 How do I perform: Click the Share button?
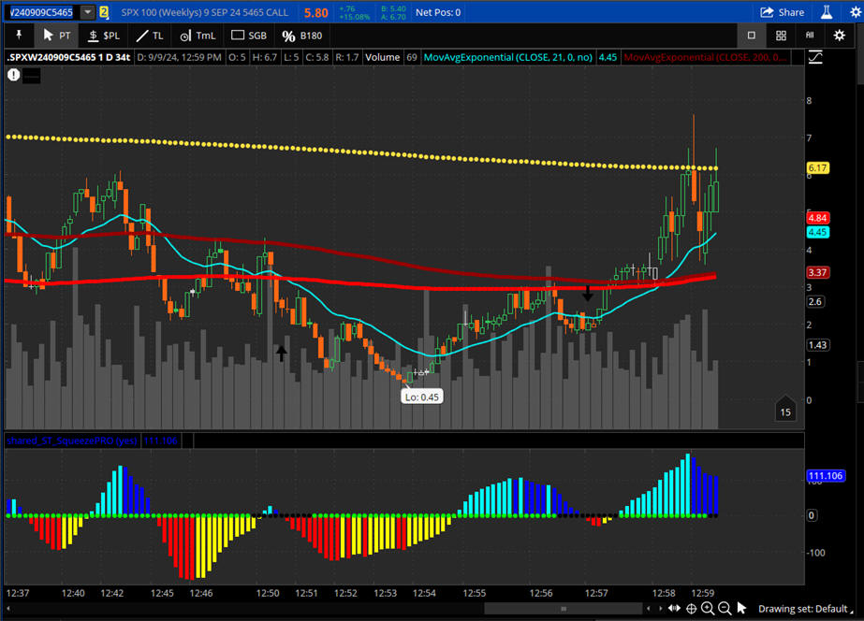click(x=783, y=12)
